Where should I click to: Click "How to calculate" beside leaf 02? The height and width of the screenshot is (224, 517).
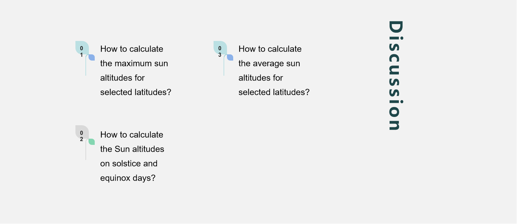pyautogui.click(x=132, y=135)
